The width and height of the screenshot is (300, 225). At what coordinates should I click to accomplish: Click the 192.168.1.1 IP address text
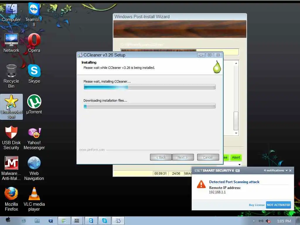pos(217,192)
